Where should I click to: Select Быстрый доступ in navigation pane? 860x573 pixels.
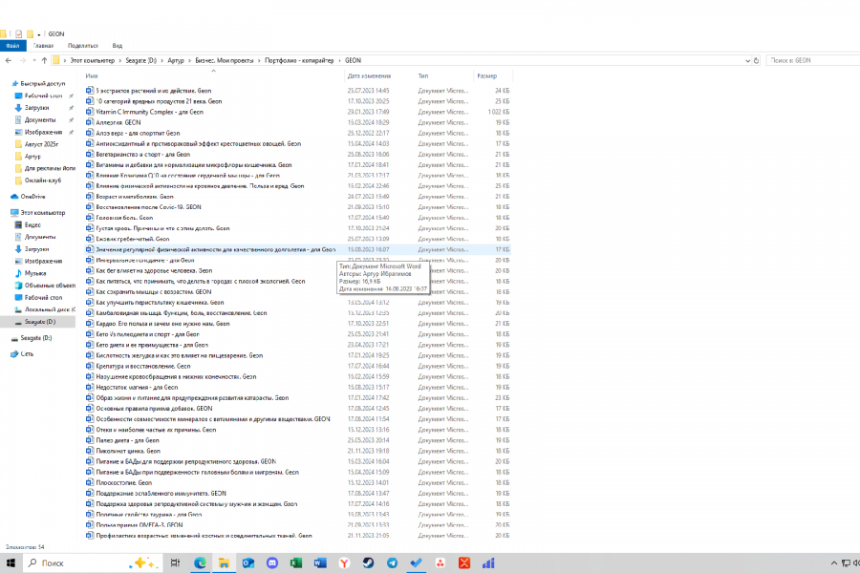point(43,83)
